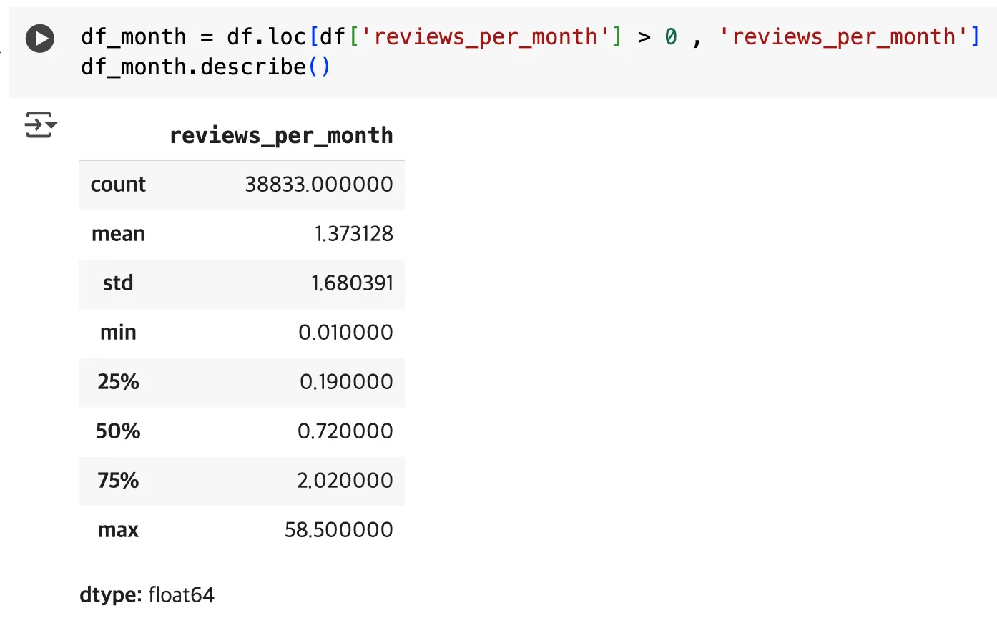Click the mean row label
The width and height of the screenshot is (997, 628).
point(118,234)
